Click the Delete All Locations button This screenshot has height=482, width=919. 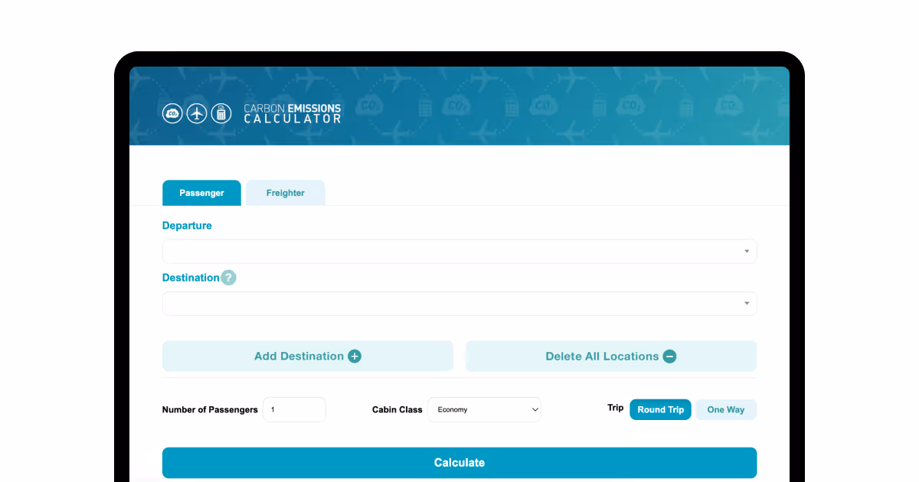[611, 356]
